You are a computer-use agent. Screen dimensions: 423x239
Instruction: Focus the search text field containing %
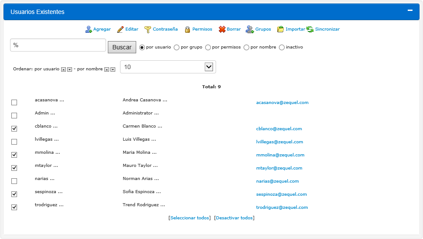click(x=58, y=45)
